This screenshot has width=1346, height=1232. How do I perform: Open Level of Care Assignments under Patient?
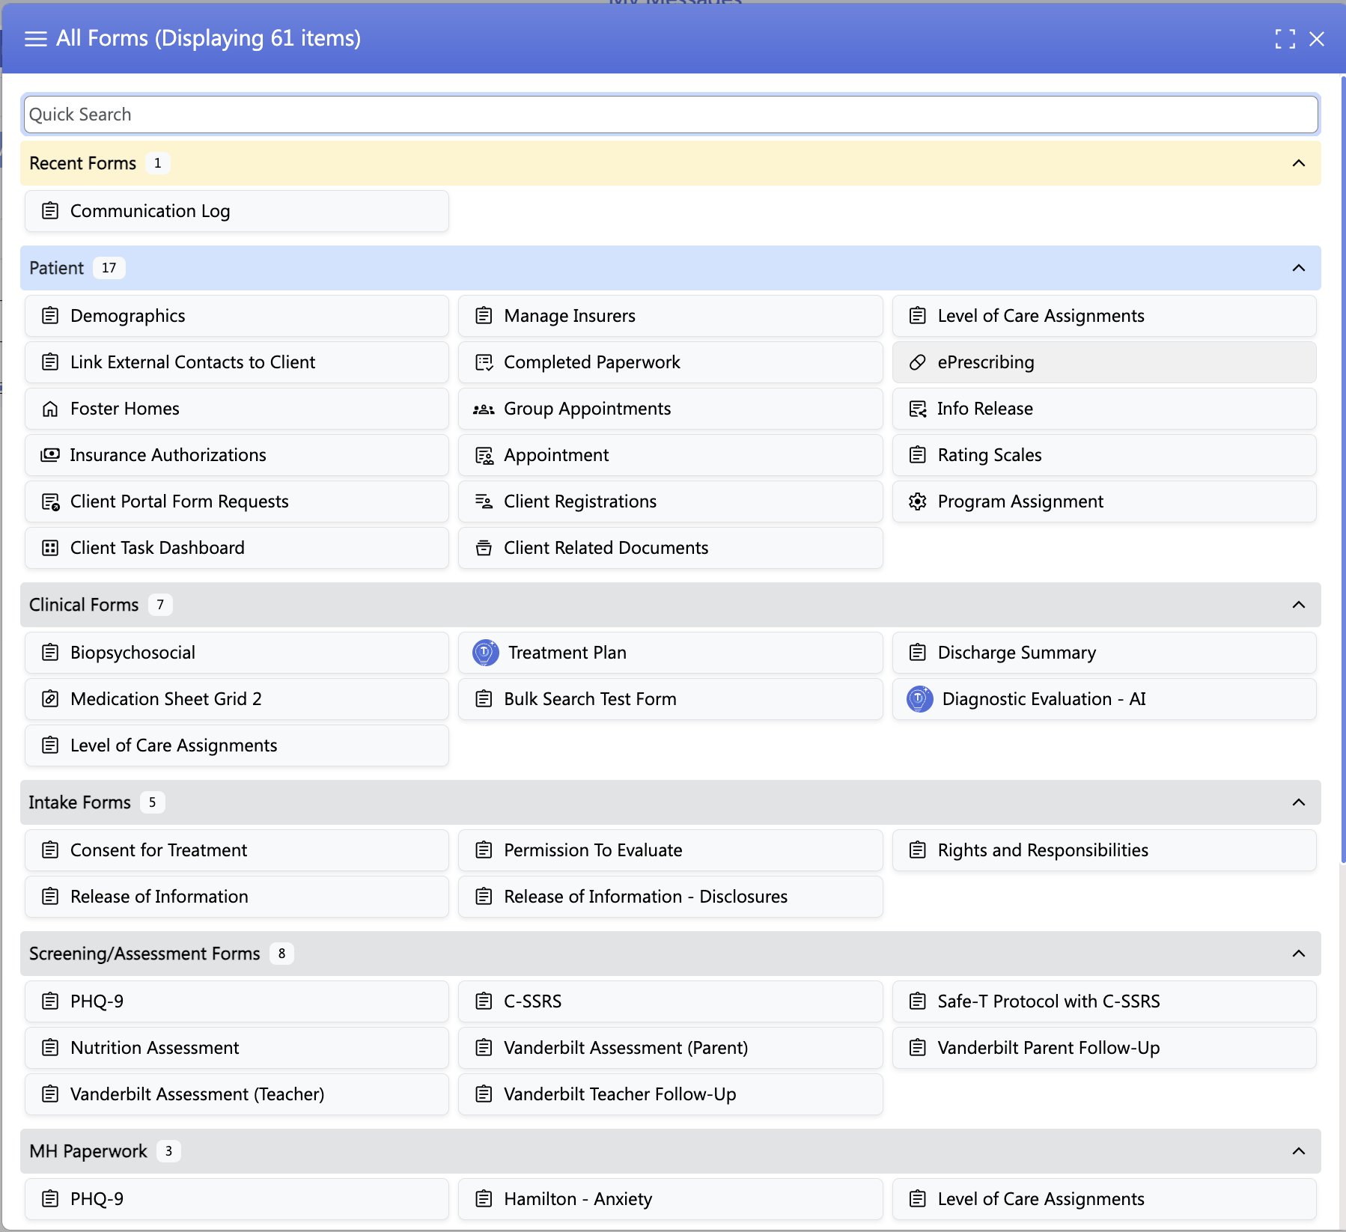point(1104,316)
